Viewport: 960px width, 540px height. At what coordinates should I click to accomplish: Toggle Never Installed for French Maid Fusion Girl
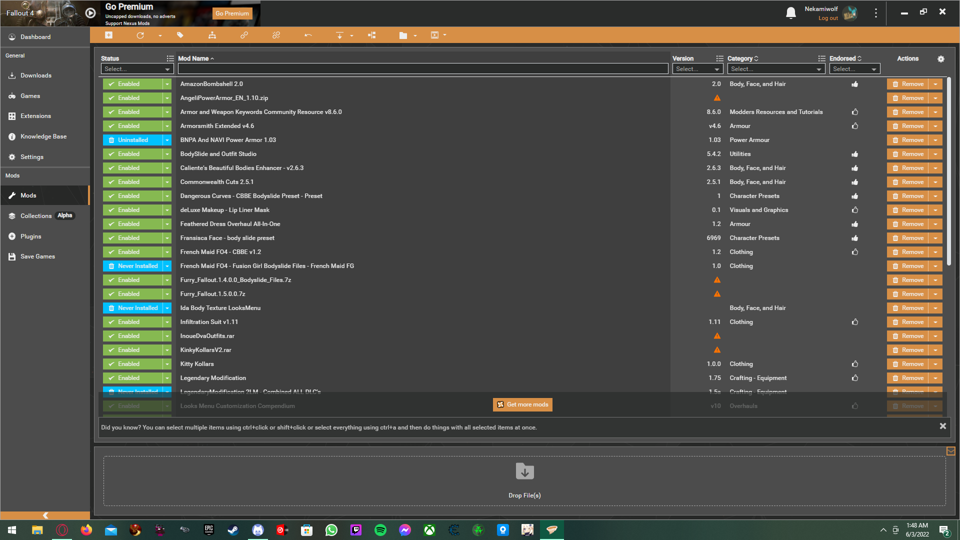tap(132, 266)
